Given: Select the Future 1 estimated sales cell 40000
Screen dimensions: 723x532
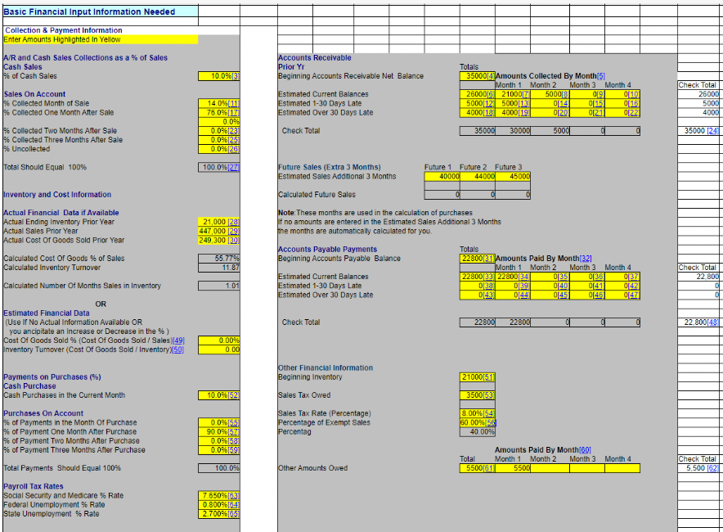Looking at the screenshot, I should point(442,177).
